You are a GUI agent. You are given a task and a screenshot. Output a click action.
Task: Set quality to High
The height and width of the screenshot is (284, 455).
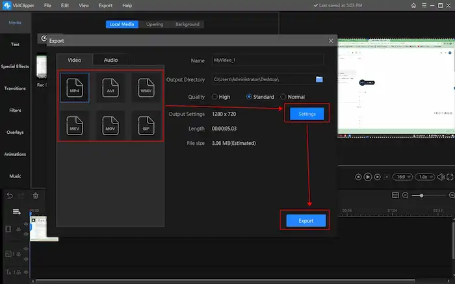(x=215, y=97)
